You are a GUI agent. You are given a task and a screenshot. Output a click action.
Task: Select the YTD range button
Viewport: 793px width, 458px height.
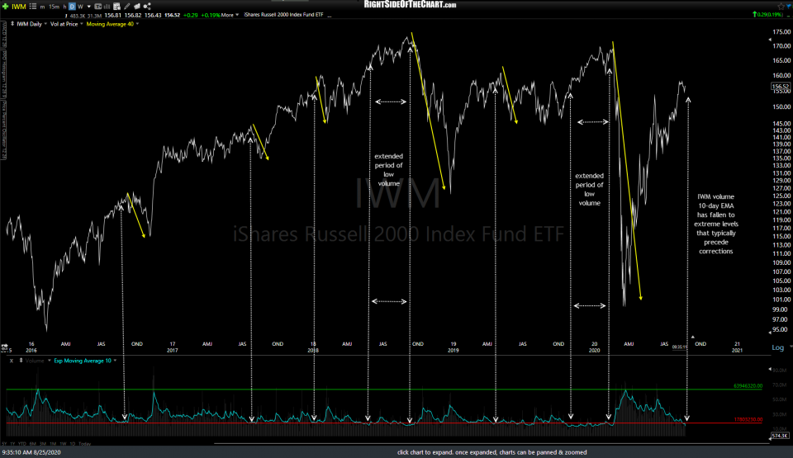[x=22, y=444]
